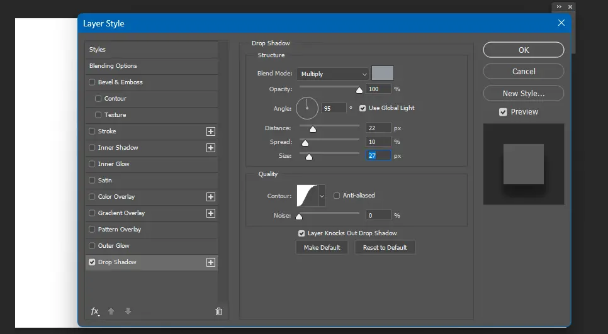Screen dimensions: 608x334
Task: Add another Gradient Overlay with plus icon
Action: pos(211,213)
